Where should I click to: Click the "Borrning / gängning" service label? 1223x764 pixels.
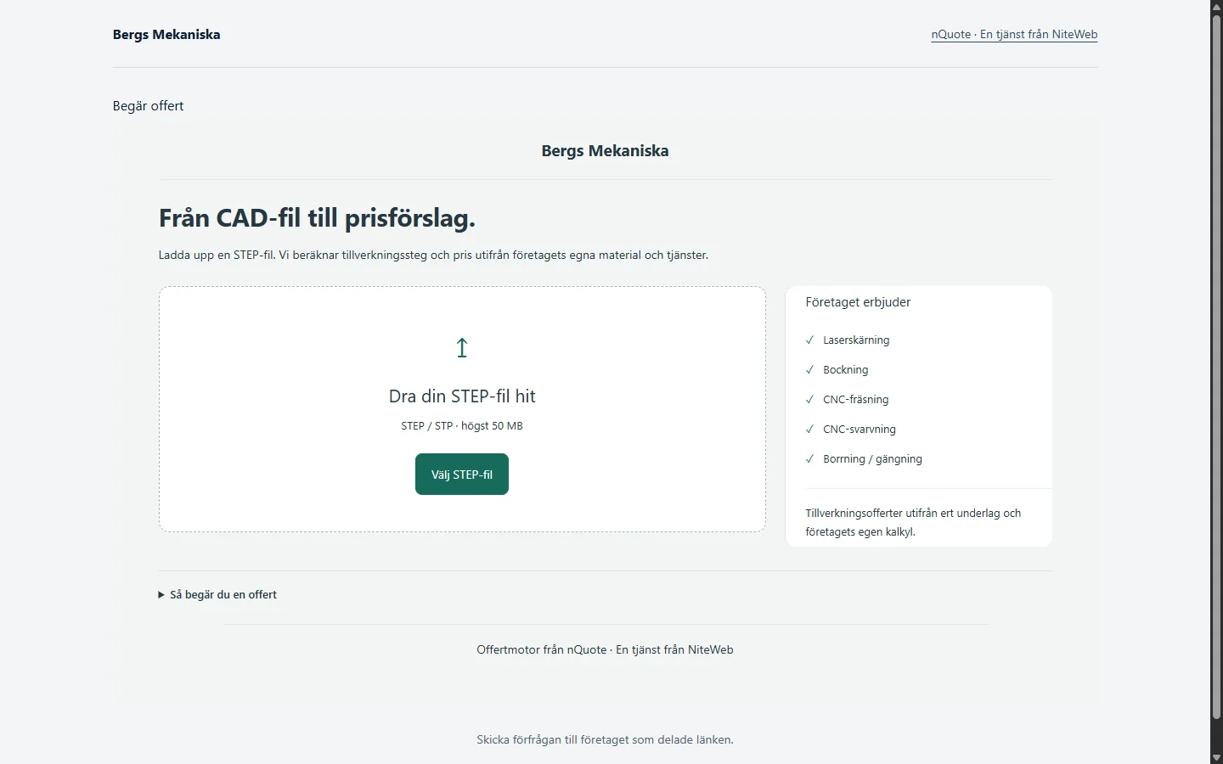pos(872,459)
